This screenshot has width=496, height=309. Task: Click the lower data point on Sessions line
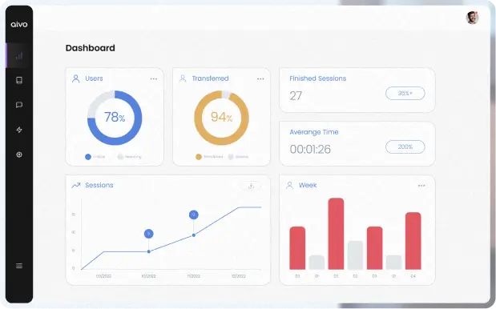149,251
